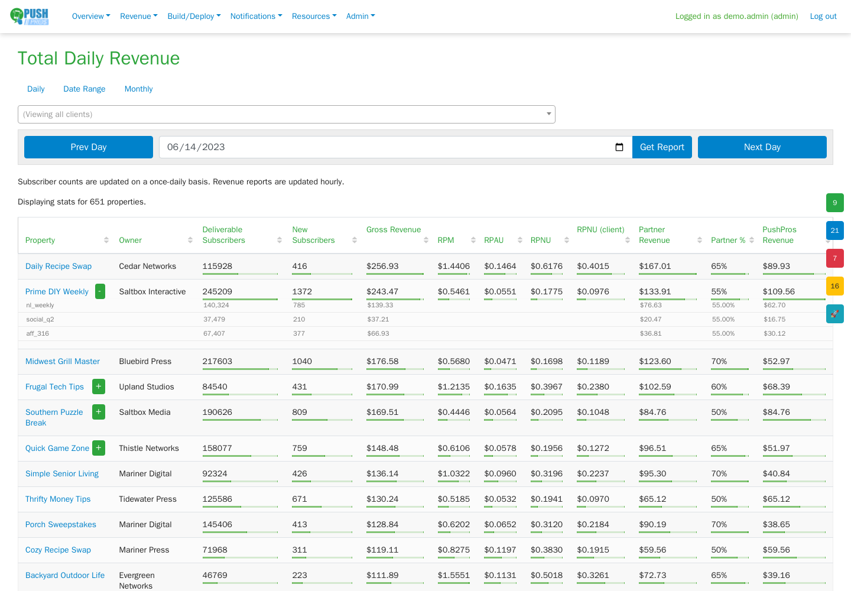851x591 pixels.
Task: Open the Daily Recipe Swap property link
Action: (59, 266)
